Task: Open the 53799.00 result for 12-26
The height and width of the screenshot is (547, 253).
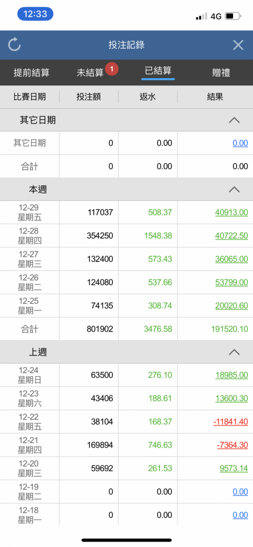Action: click(232, 282)
